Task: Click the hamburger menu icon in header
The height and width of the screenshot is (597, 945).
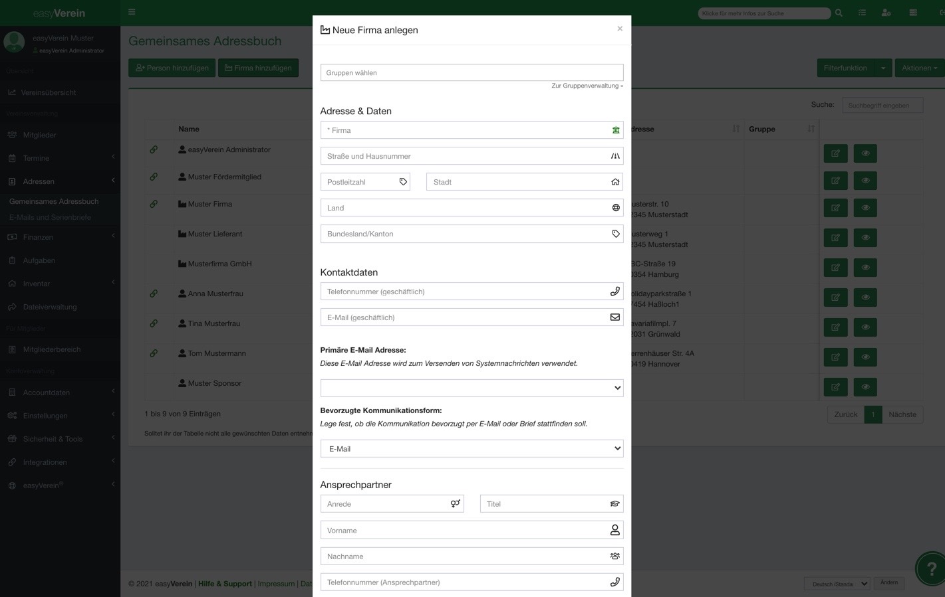Action: tap(132, 12)
